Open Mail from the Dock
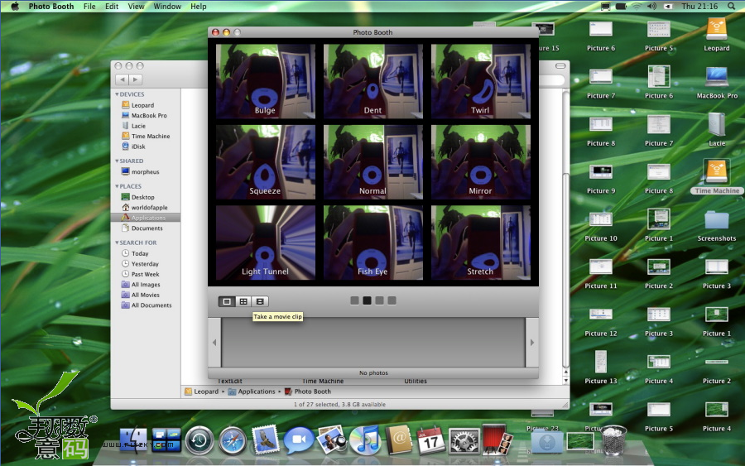 [266, 440]
